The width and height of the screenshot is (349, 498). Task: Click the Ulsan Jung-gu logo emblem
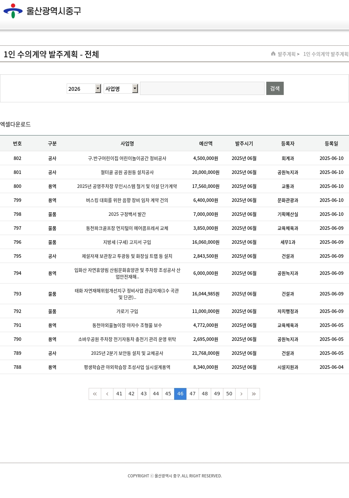pyautogui.click(x=13, y=11)
